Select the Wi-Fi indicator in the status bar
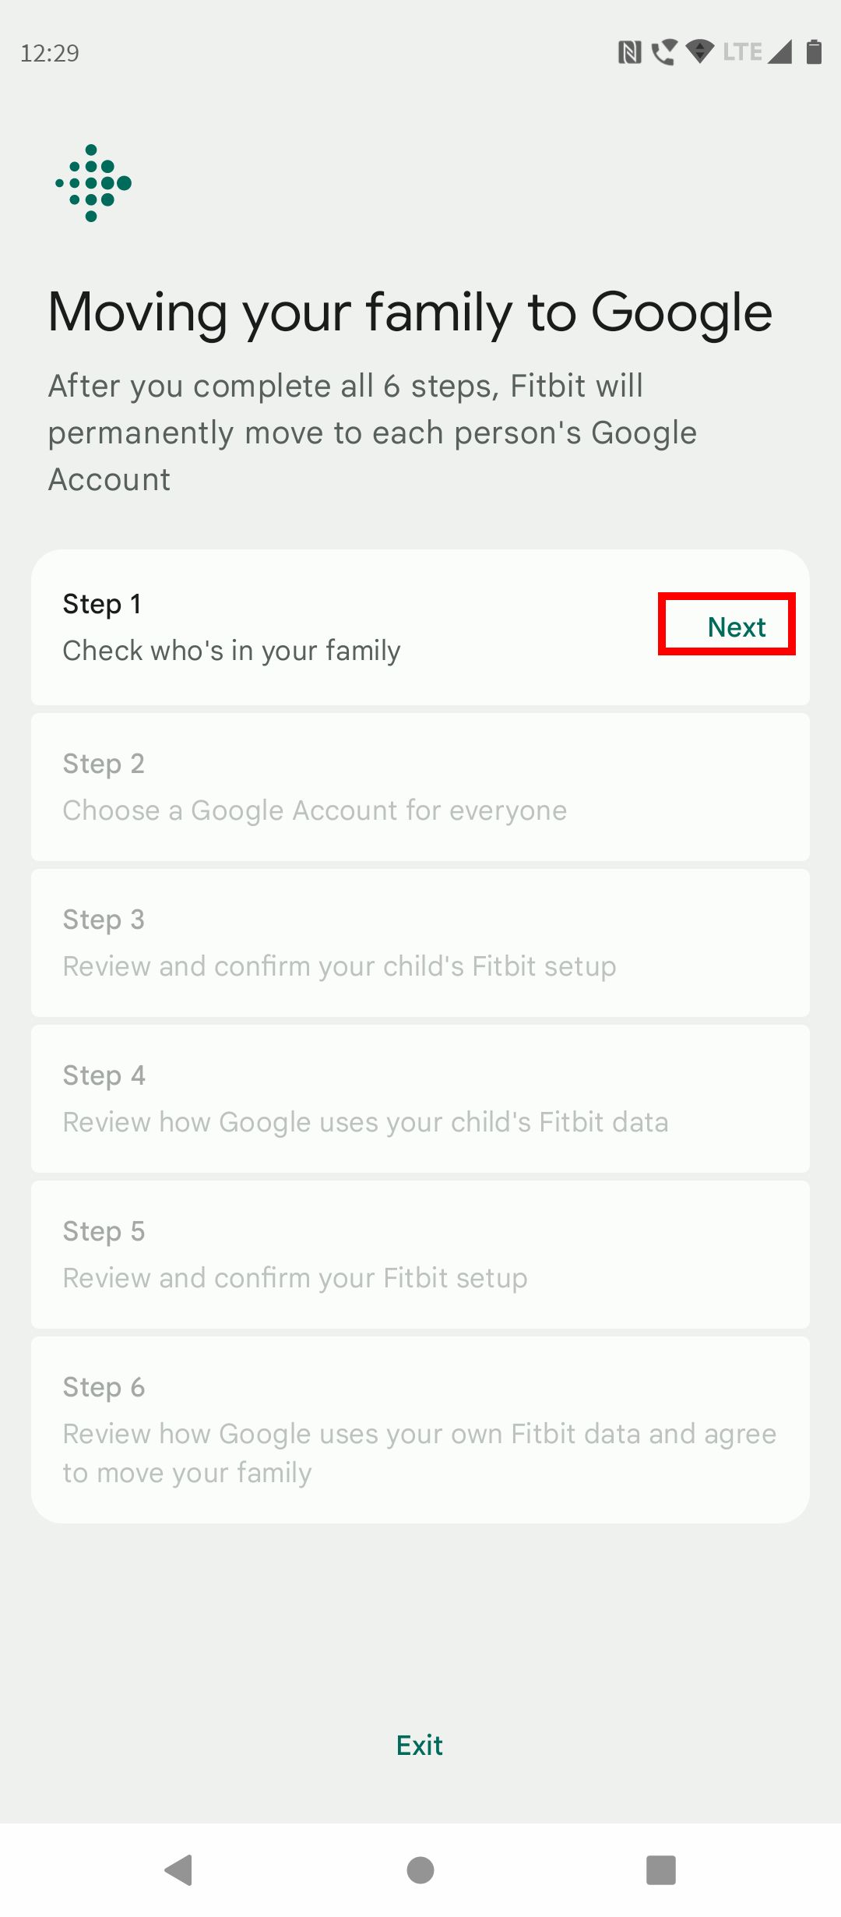The height and width of the screenshot is (1917, 841). pos(700,50)
